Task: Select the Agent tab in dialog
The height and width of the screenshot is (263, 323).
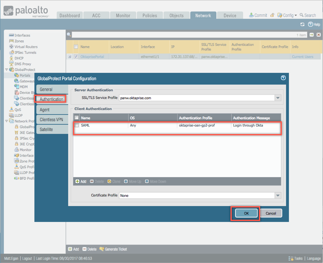Action: pyautogui.click(x=45, y=109)
